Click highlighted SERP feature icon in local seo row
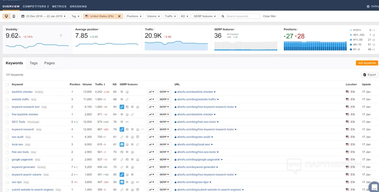The height and width of the screenshot is (192, 379). 122,145
